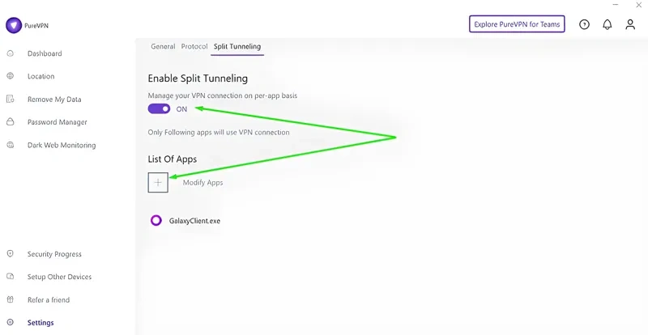Click the Password Manager lock icon
Screen dimensions: 648x335
click(11, 122)
